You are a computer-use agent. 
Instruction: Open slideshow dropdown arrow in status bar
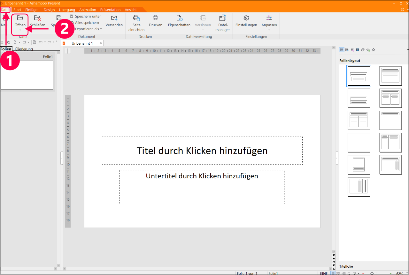coord(359,274)
